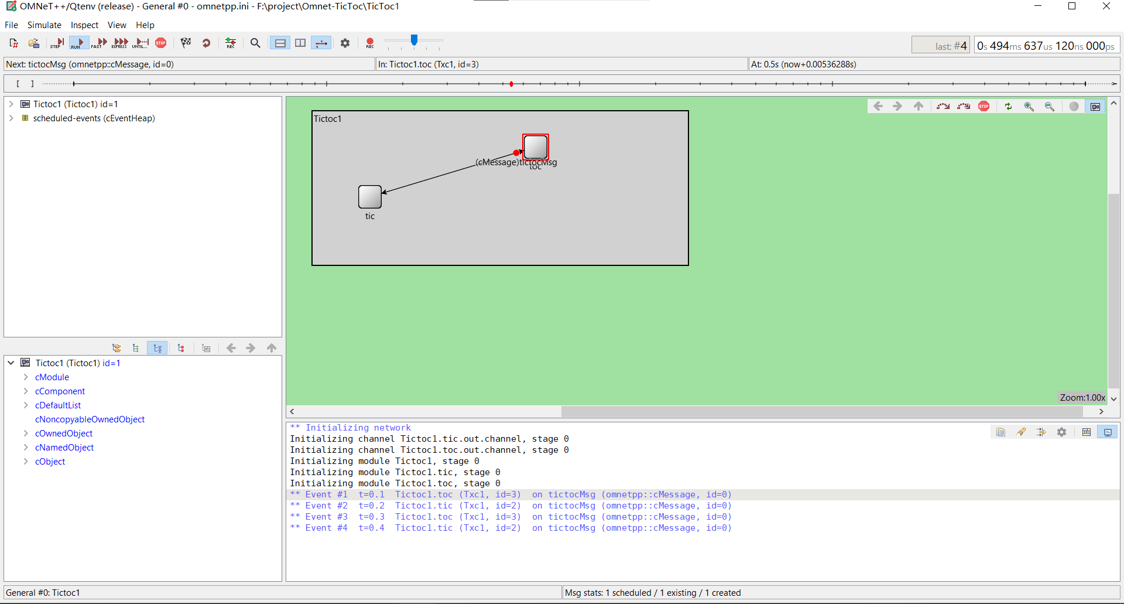The width and height of the screenshot is (1124, 604).
Task: Copy log contents icon
Action: (x=1000, y=432)
